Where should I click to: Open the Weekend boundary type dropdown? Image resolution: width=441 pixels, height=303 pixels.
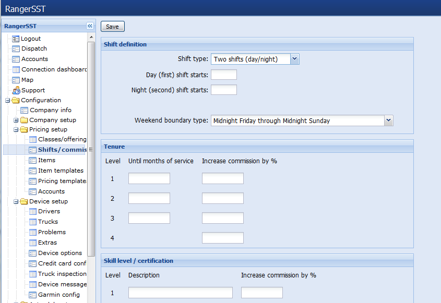click(x=388, y=120)
